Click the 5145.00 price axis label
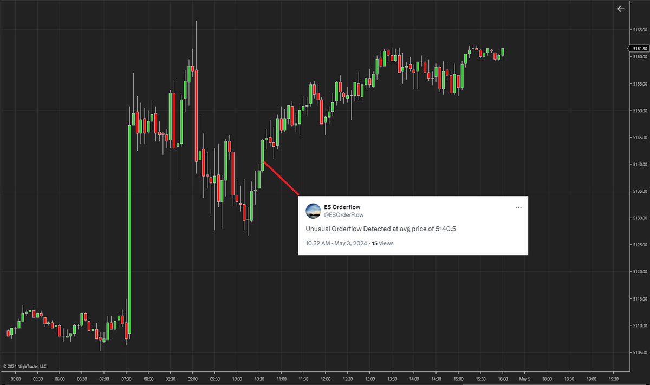 (x=640, y=138)
